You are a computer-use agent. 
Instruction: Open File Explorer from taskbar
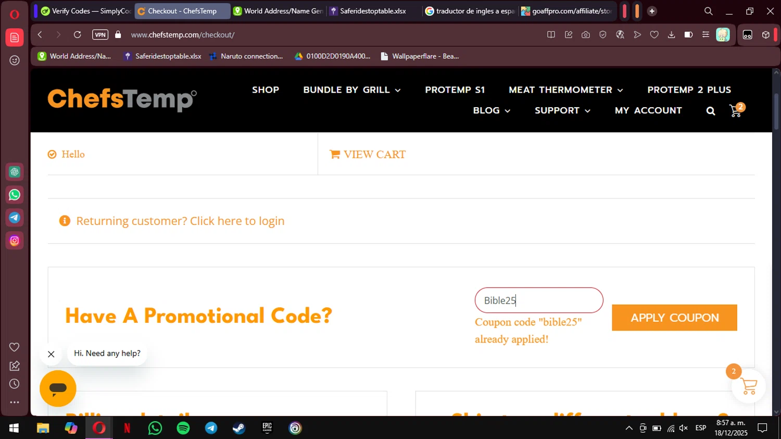tap(43, 428)
